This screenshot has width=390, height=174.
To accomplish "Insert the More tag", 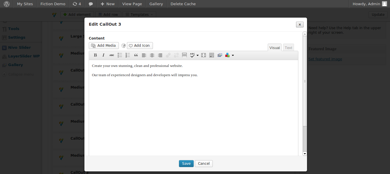I will click(184, 55).
